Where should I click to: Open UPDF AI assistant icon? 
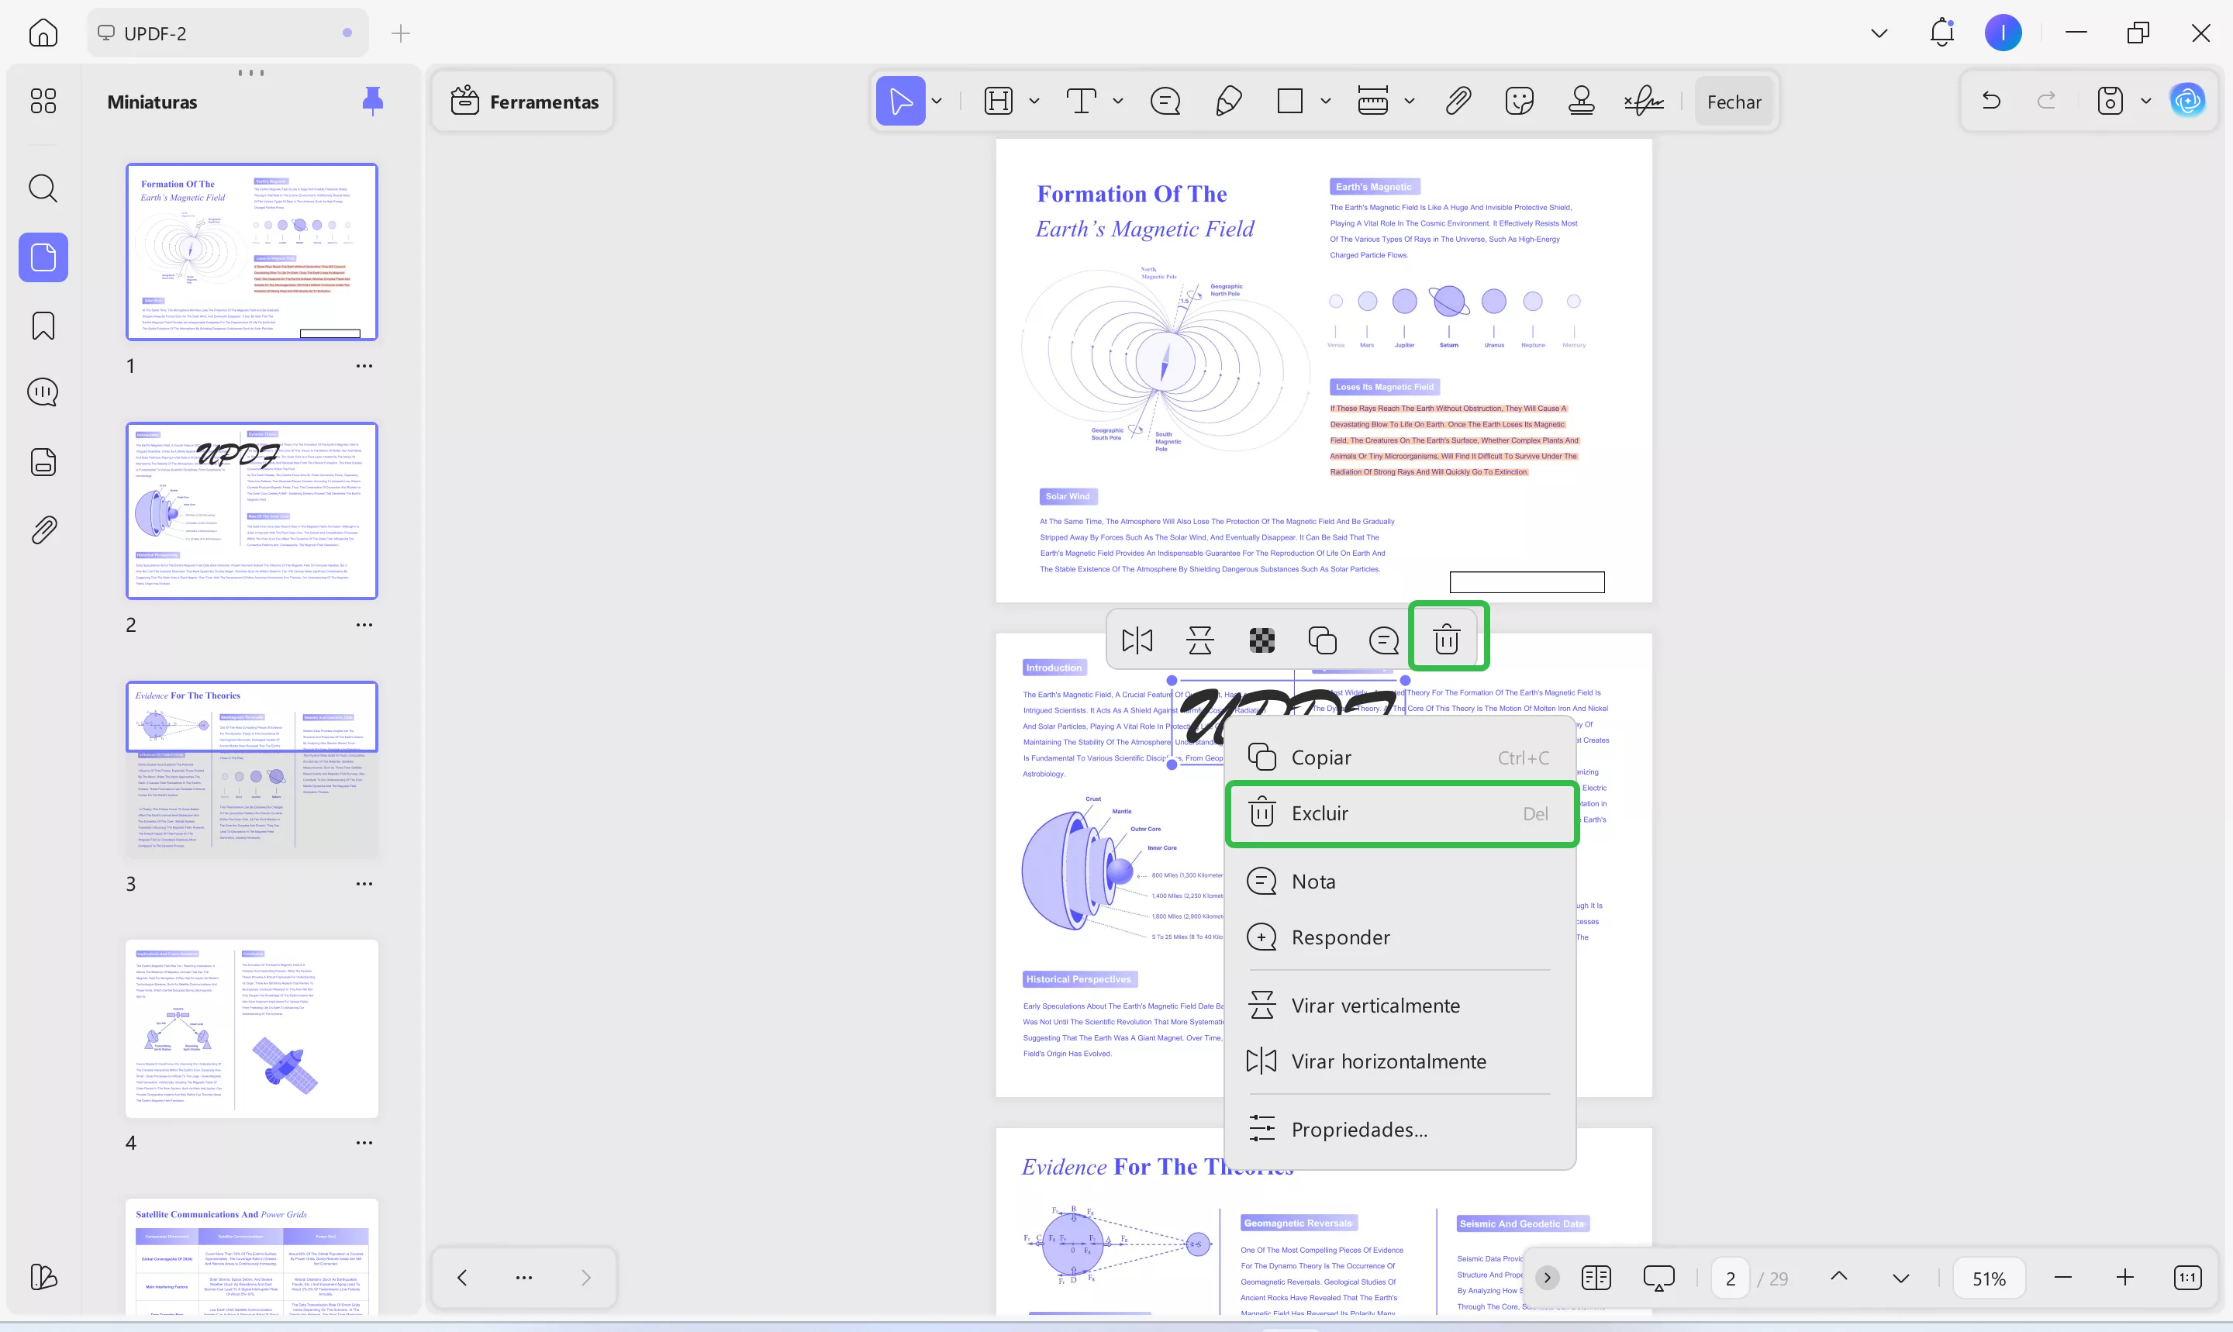[2187, 101]
